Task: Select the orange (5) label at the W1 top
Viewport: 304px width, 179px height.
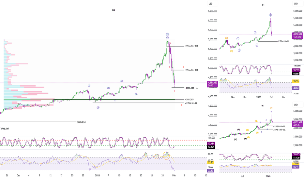Action: (271, 108)
